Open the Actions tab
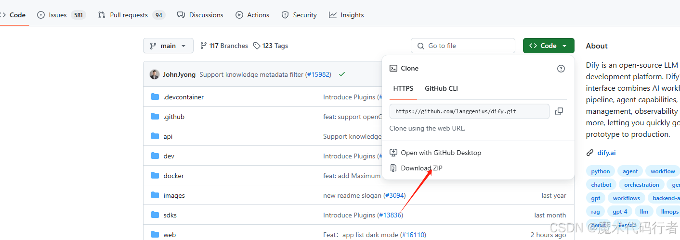The height and width of the screenshot is (240, 680). click(252, 15)
